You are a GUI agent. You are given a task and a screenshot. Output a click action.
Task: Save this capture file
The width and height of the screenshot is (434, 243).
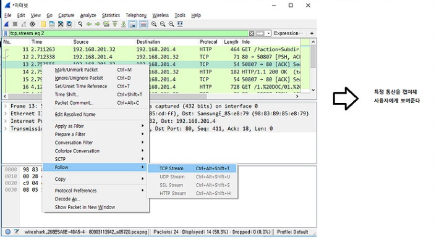tap(52, 24)
